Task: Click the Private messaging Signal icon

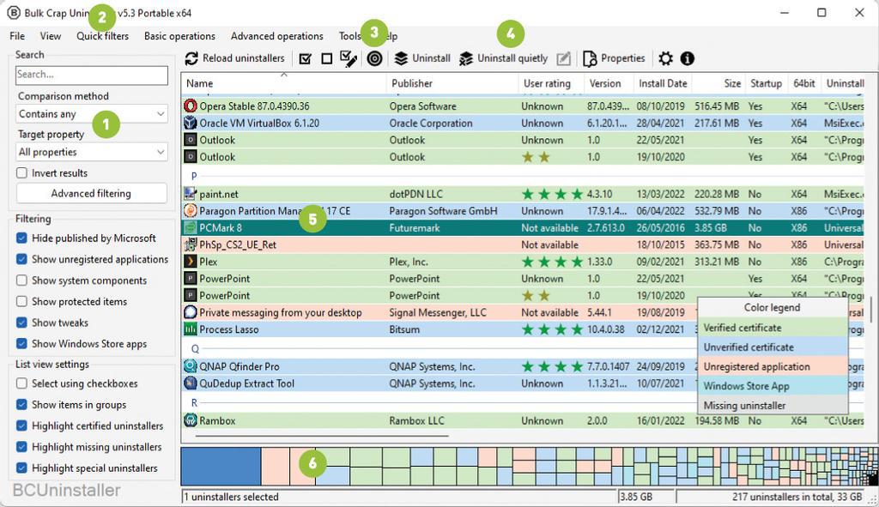Action: [x=191, y=312]
